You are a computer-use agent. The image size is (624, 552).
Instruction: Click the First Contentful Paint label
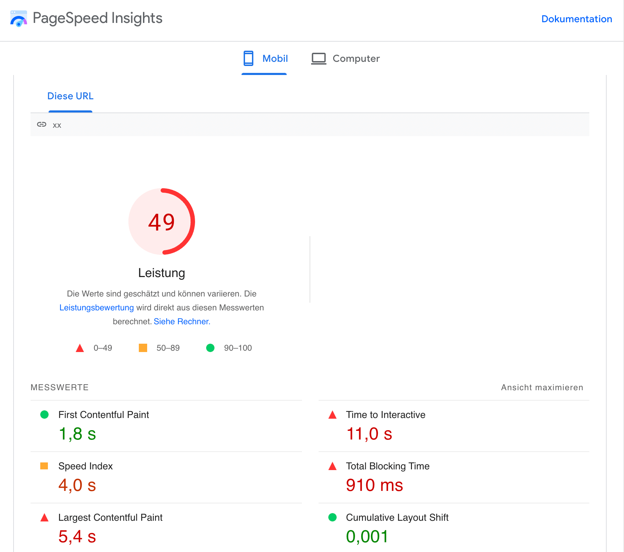click(103, 415)
